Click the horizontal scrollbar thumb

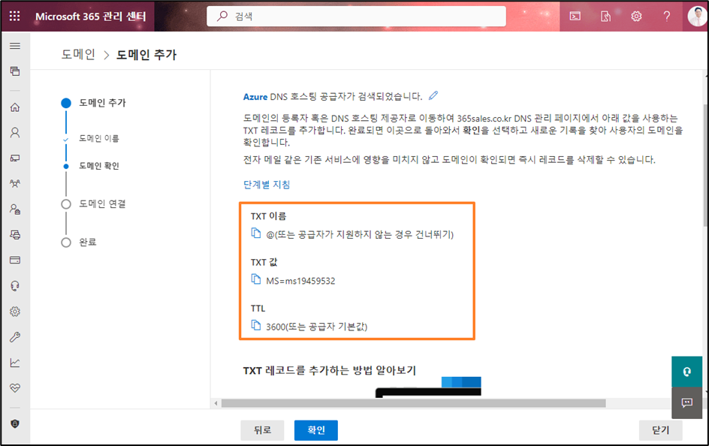click(x=413, y=403)
